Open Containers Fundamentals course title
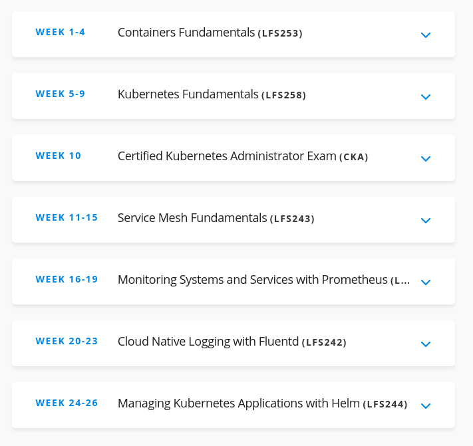The height and width of the screenshot is (446, 473). 210,33
